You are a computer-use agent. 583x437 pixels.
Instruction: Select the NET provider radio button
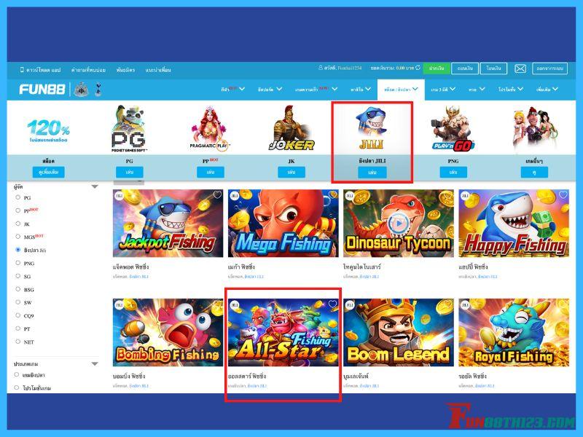[17, 341]
